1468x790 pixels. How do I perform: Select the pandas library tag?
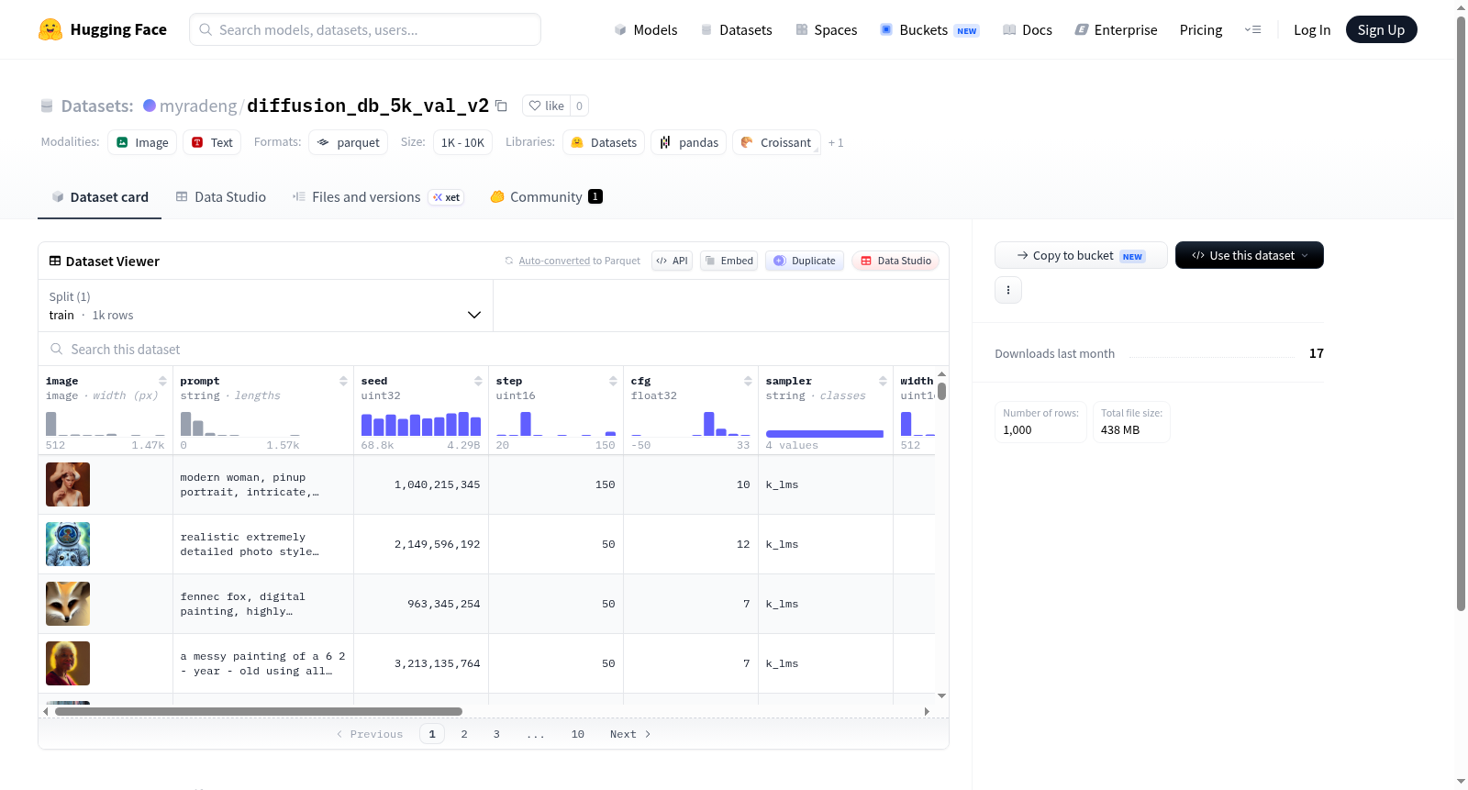click(x=688, y=142)
